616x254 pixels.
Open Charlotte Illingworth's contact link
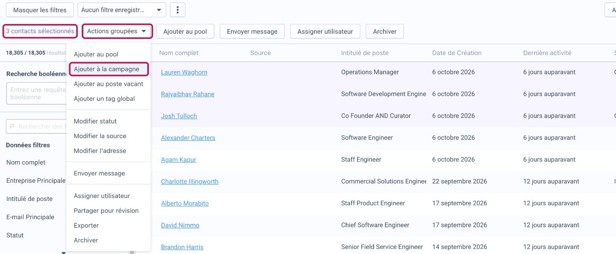pos(190,182)
